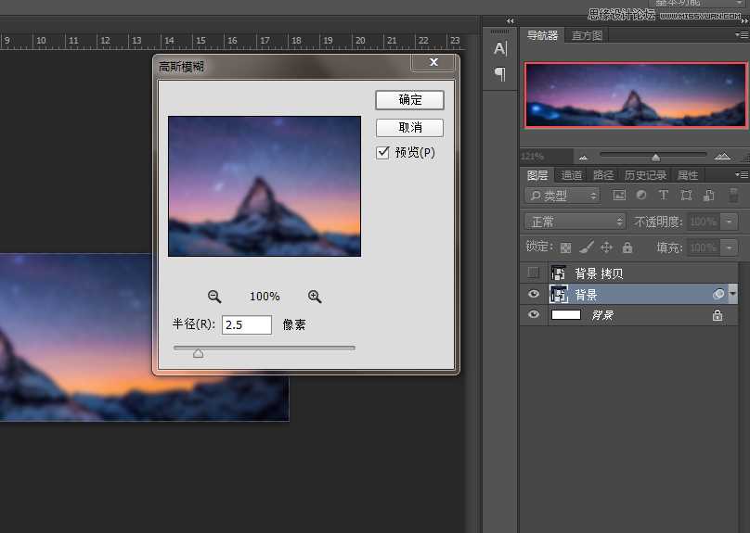Click the blur radius slider handle
The height and width of the screenshot is (533, 750).
(198, 352)
